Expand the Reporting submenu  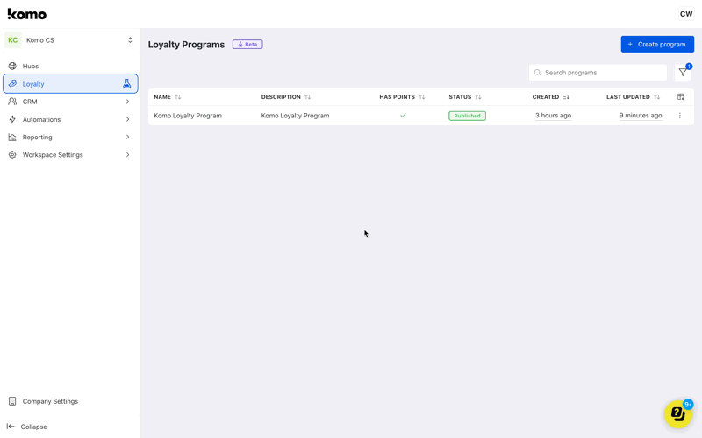70,137
